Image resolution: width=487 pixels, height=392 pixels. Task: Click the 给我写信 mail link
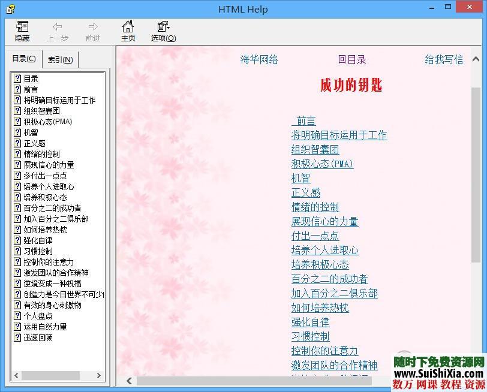click(x=444, y=59)
